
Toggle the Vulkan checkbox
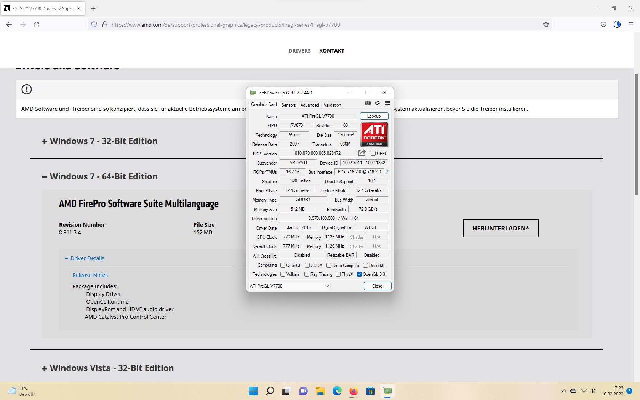click(283, 274)
